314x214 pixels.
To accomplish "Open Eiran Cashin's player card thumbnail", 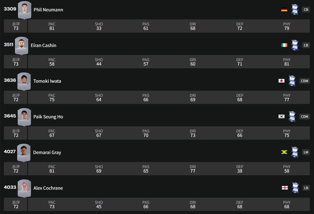I will tap(21, 46).
